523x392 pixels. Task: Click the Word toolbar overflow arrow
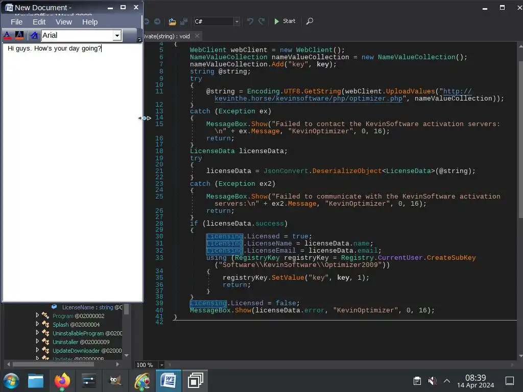tap(139, 40)
